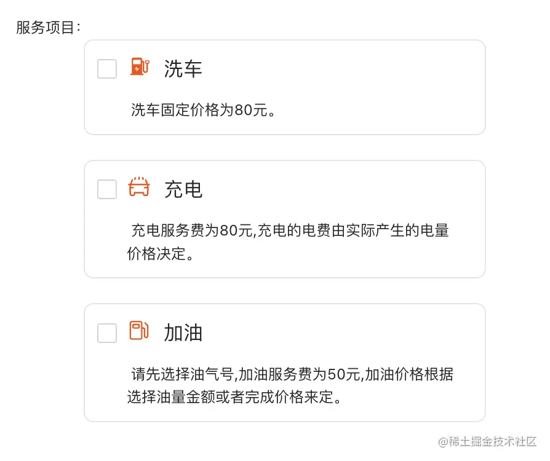Image resolution: width=550 pixels, height=461 pixels.
Task: Click the line 选择油量金额或者完成价格来定
Action: coord(234,397)
